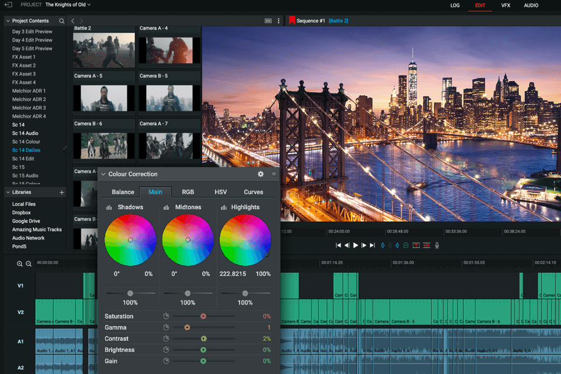Click the Colour Correction settings gear
The height and width of the screenshot is (374, 561).
pos(261,174)
